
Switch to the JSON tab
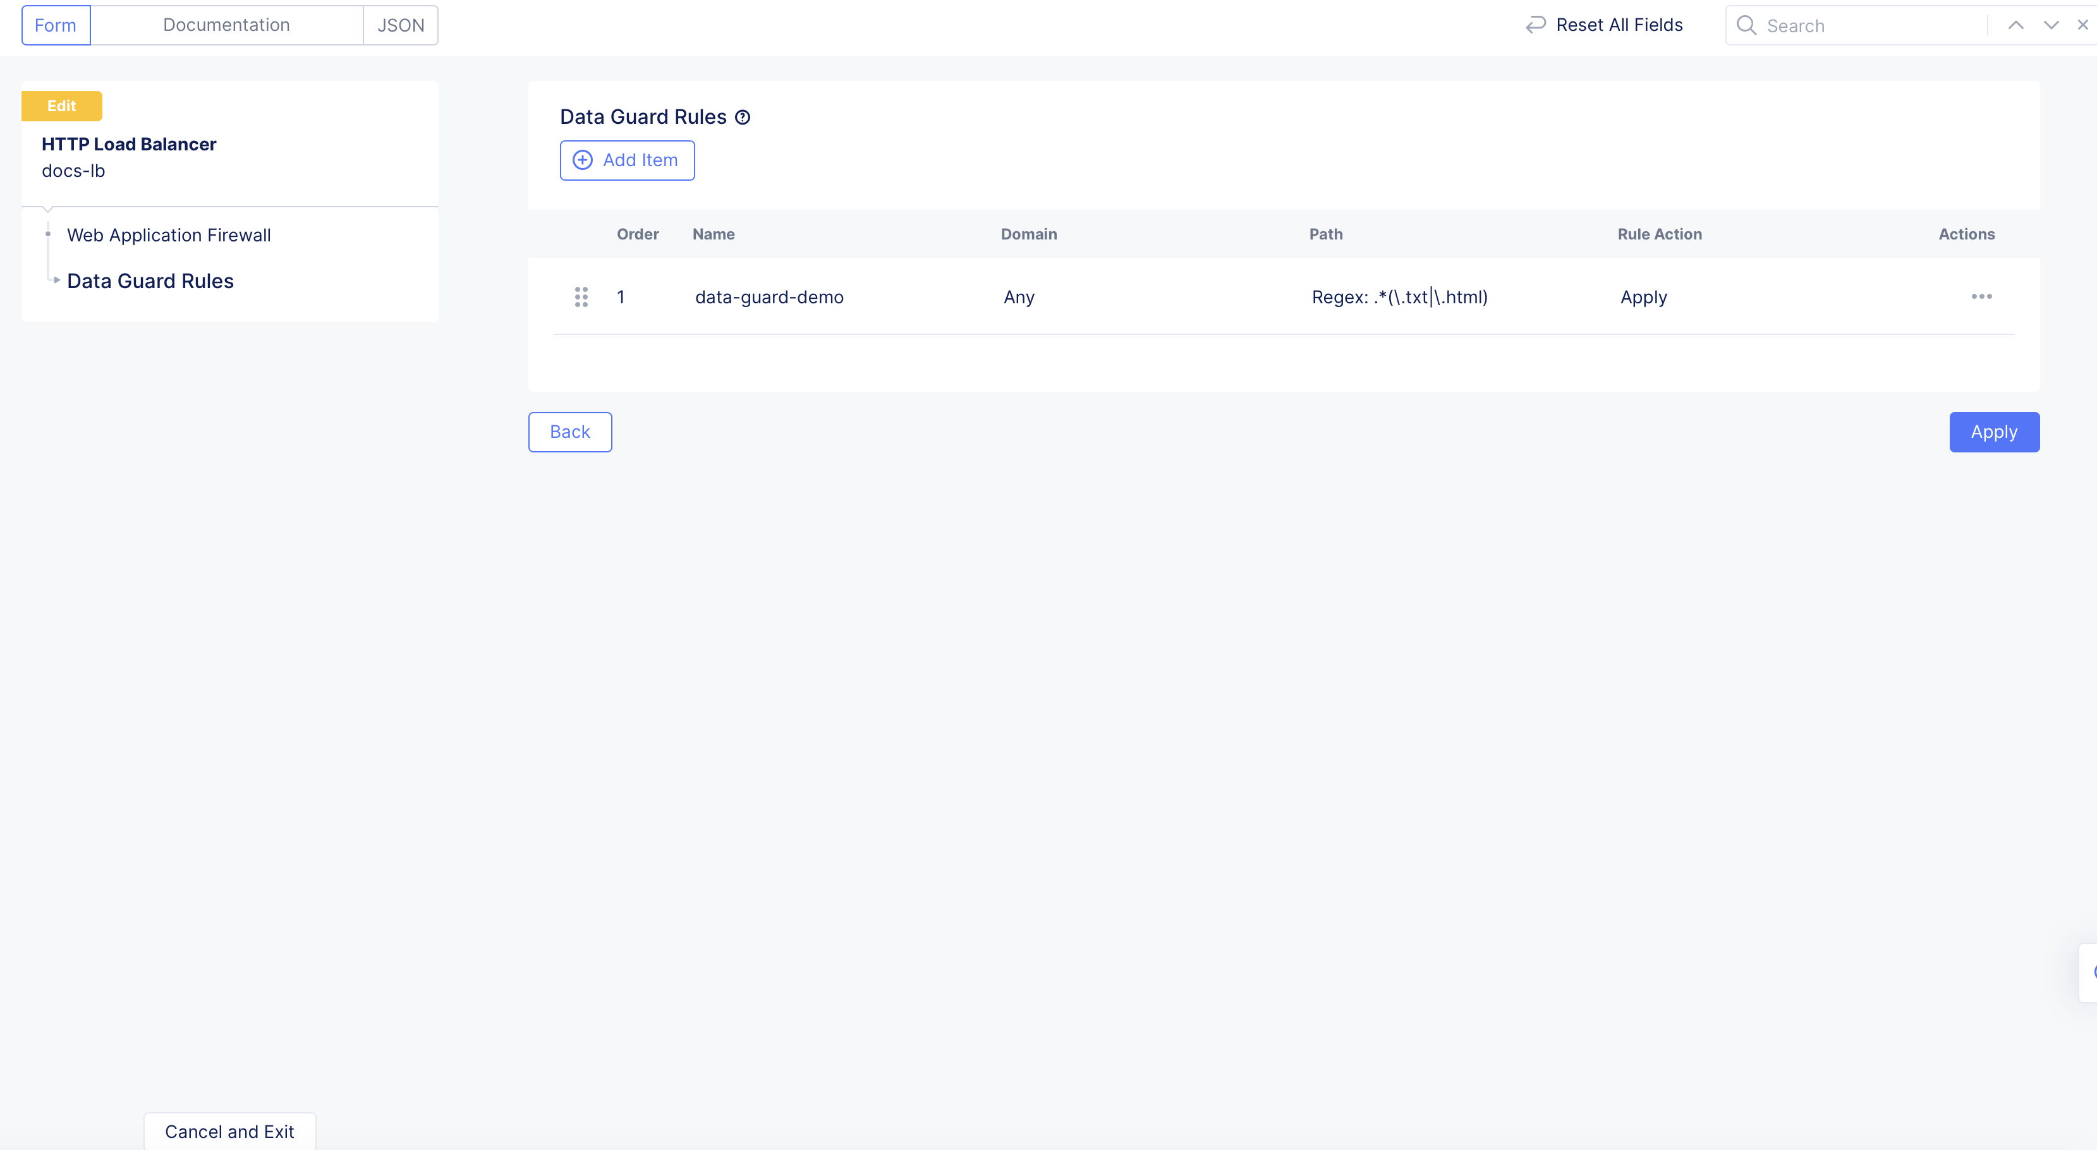(x=401, y=25)
